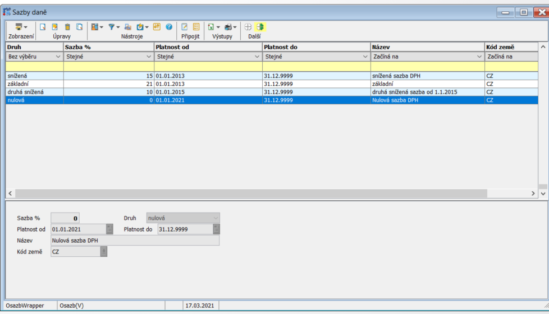549x314 pixels.
Task: Click the Název field with Nulová sazba DPH
Action: click(x=135, y=241)
